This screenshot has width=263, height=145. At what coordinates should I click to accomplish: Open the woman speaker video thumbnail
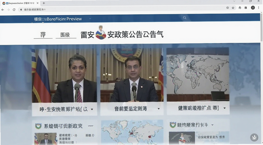(x=64, y=75)
